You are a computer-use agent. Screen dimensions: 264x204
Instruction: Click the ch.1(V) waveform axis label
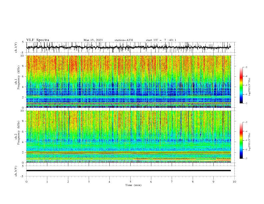click(16, 47)
